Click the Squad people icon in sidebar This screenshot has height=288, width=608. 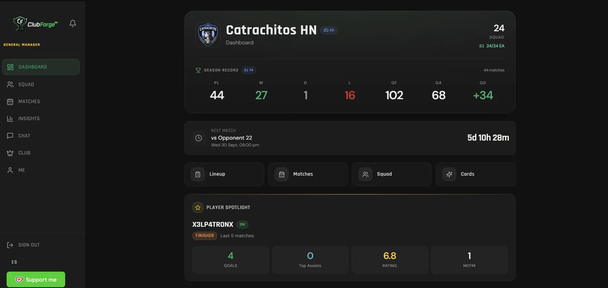coord(10,85)
